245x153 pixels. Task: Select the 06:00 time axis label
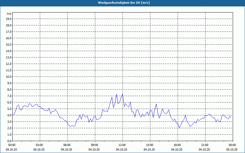67,145
